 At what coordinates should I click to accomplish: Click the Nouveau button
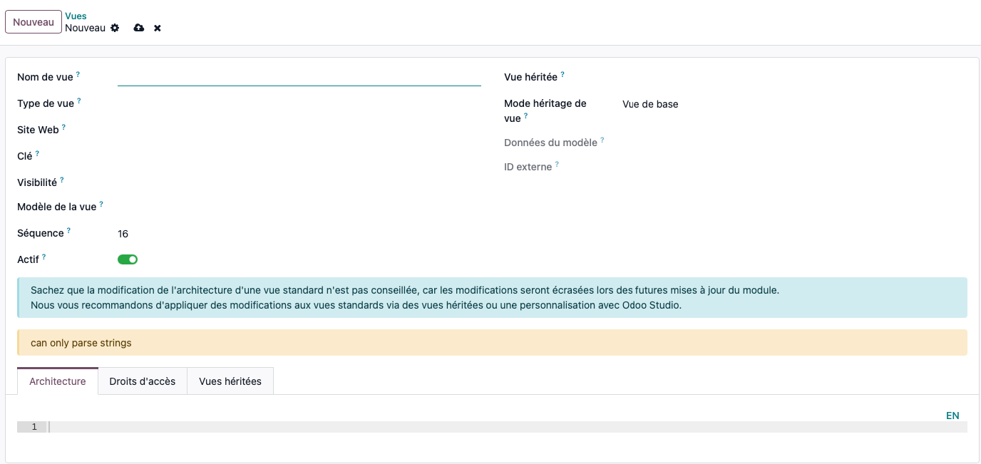coord(34,22)
